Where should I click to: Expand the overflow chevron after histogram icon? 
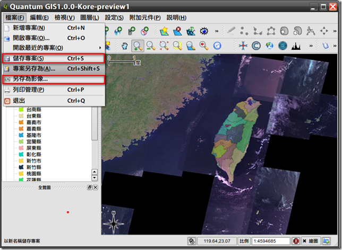[x=311, y=46]
